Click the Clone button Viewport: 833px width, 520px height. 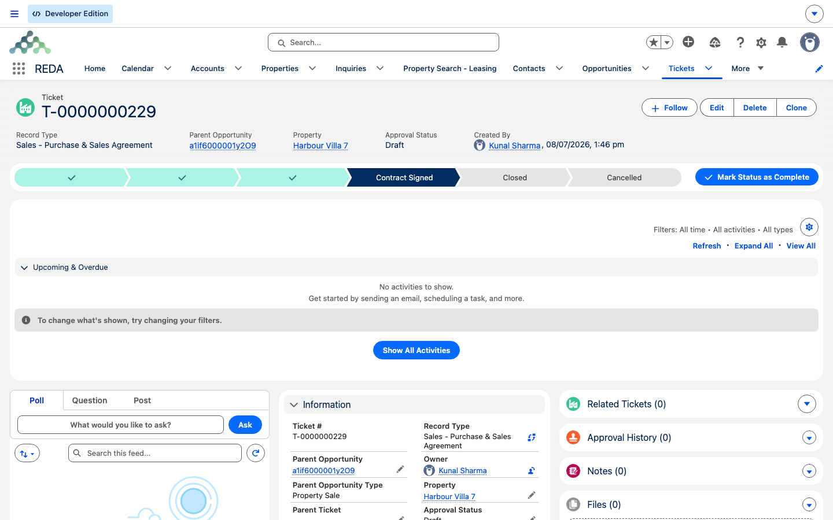tap(797, 107)
